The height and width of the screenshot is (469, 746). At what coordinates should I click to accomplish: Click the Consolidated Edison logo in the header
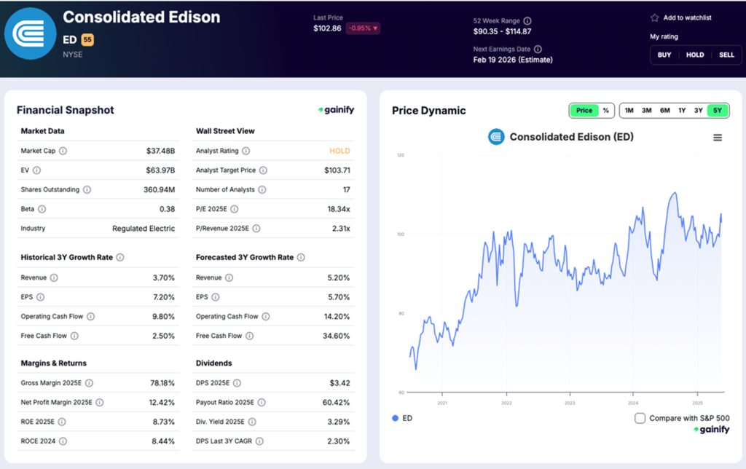(30, 33)
